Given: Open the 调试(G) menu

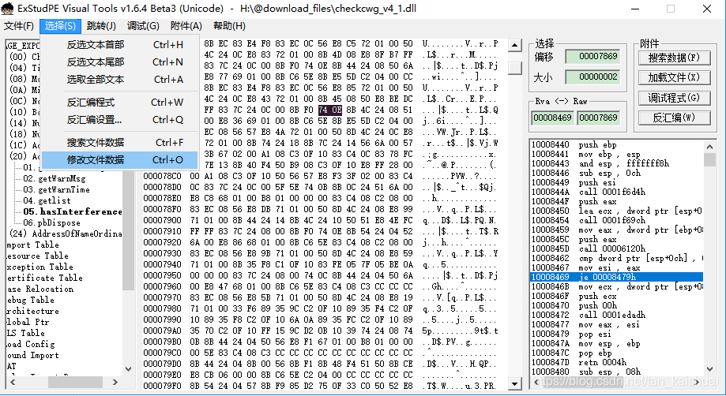Looking at the screenshot, I should [x=143, y=26].
